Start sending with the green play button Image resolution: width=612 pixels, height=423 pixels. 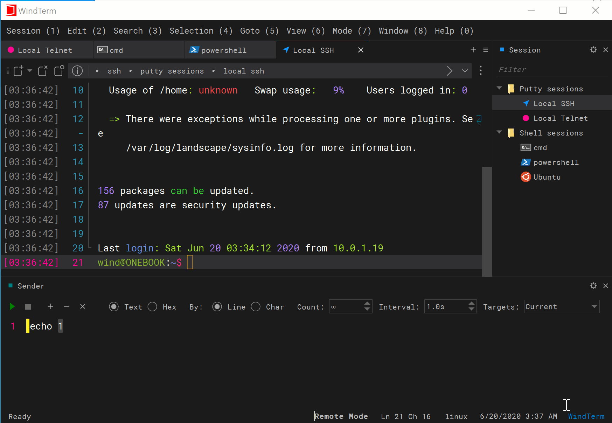coord(12,307)
